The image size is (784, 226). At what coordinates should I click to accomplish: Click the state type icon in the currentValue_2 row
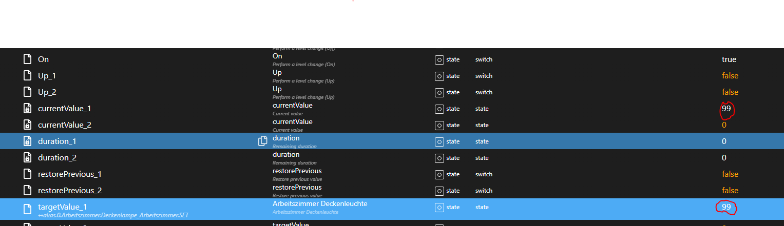click(x=439, y=125)
